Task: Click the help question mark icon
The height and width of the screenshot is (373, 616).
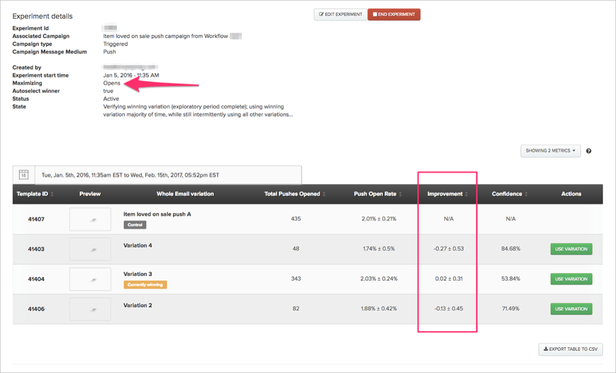Action: click(x=588, y=151)
